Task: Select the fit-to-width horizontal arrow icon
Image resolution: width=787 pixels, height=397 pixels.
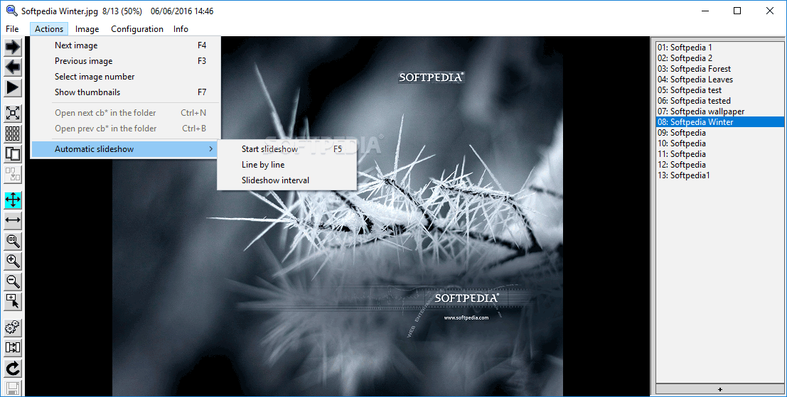Action: (13, 220)
